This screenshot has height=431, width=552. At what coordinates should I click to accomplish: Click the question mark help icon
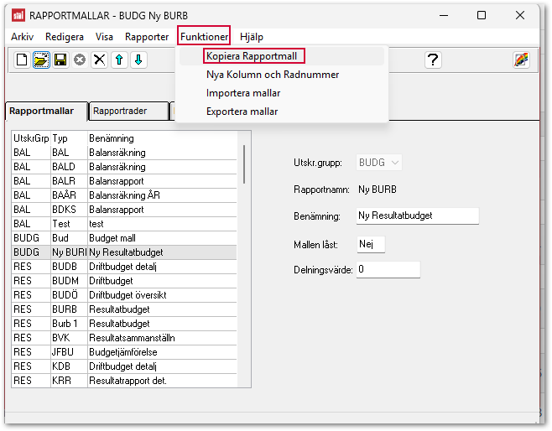click(433, 60)
